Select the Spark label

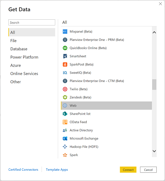pos(74,155)
